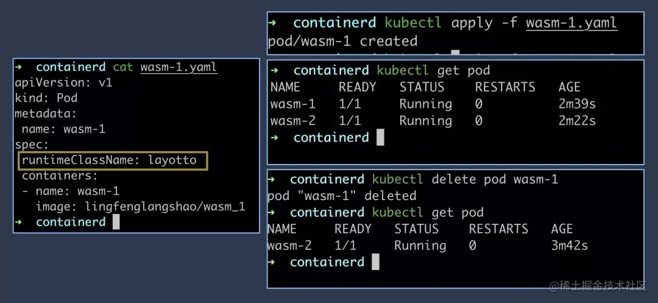Click "Running" status in the 3m42s row

pos(420,246)
